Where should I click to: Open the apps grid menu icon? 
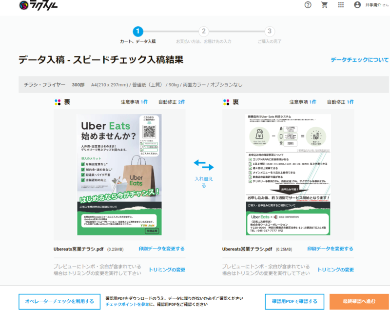(x=341, y=5)
